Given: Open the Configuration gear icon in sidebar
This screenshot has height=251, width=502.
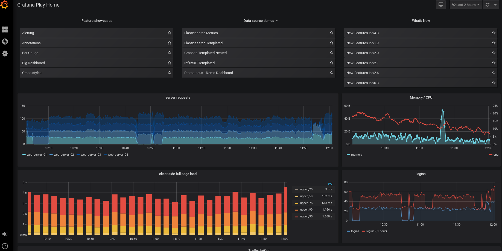Looking at the screenshot, I should click(x=5, y=54).
